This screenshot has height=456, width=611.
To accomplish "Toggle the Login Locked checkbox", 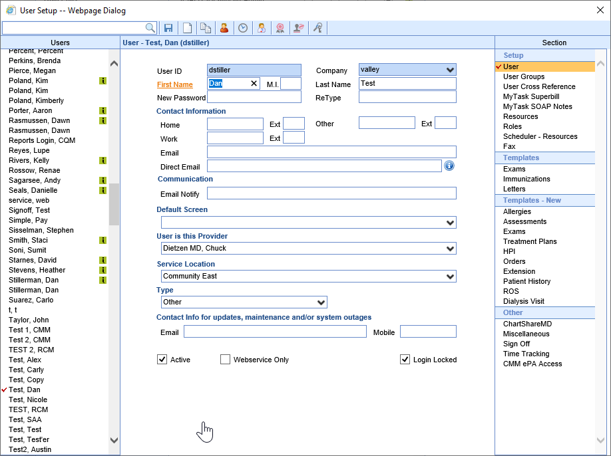I will pyautogui.click(x=405, y=360).
